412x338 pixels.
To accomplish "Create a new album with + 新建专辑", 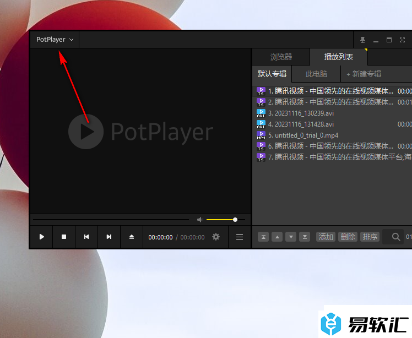I will (364, 74).
